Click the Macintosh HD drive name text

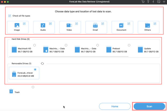(24, 49)
